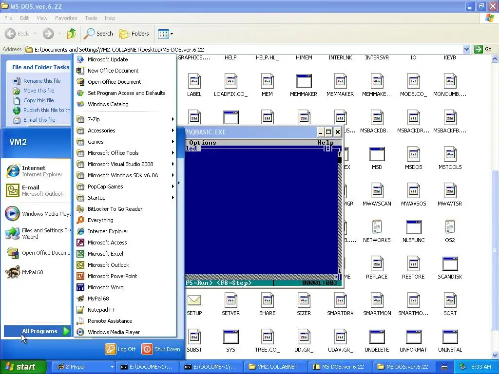
Task: Open the Favorites menu
Action: pos(66,18)
